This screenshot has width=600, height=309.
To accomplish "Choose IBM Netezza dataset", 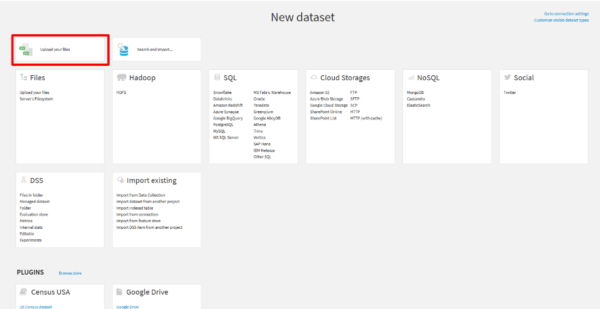I will tap(263, 150).
